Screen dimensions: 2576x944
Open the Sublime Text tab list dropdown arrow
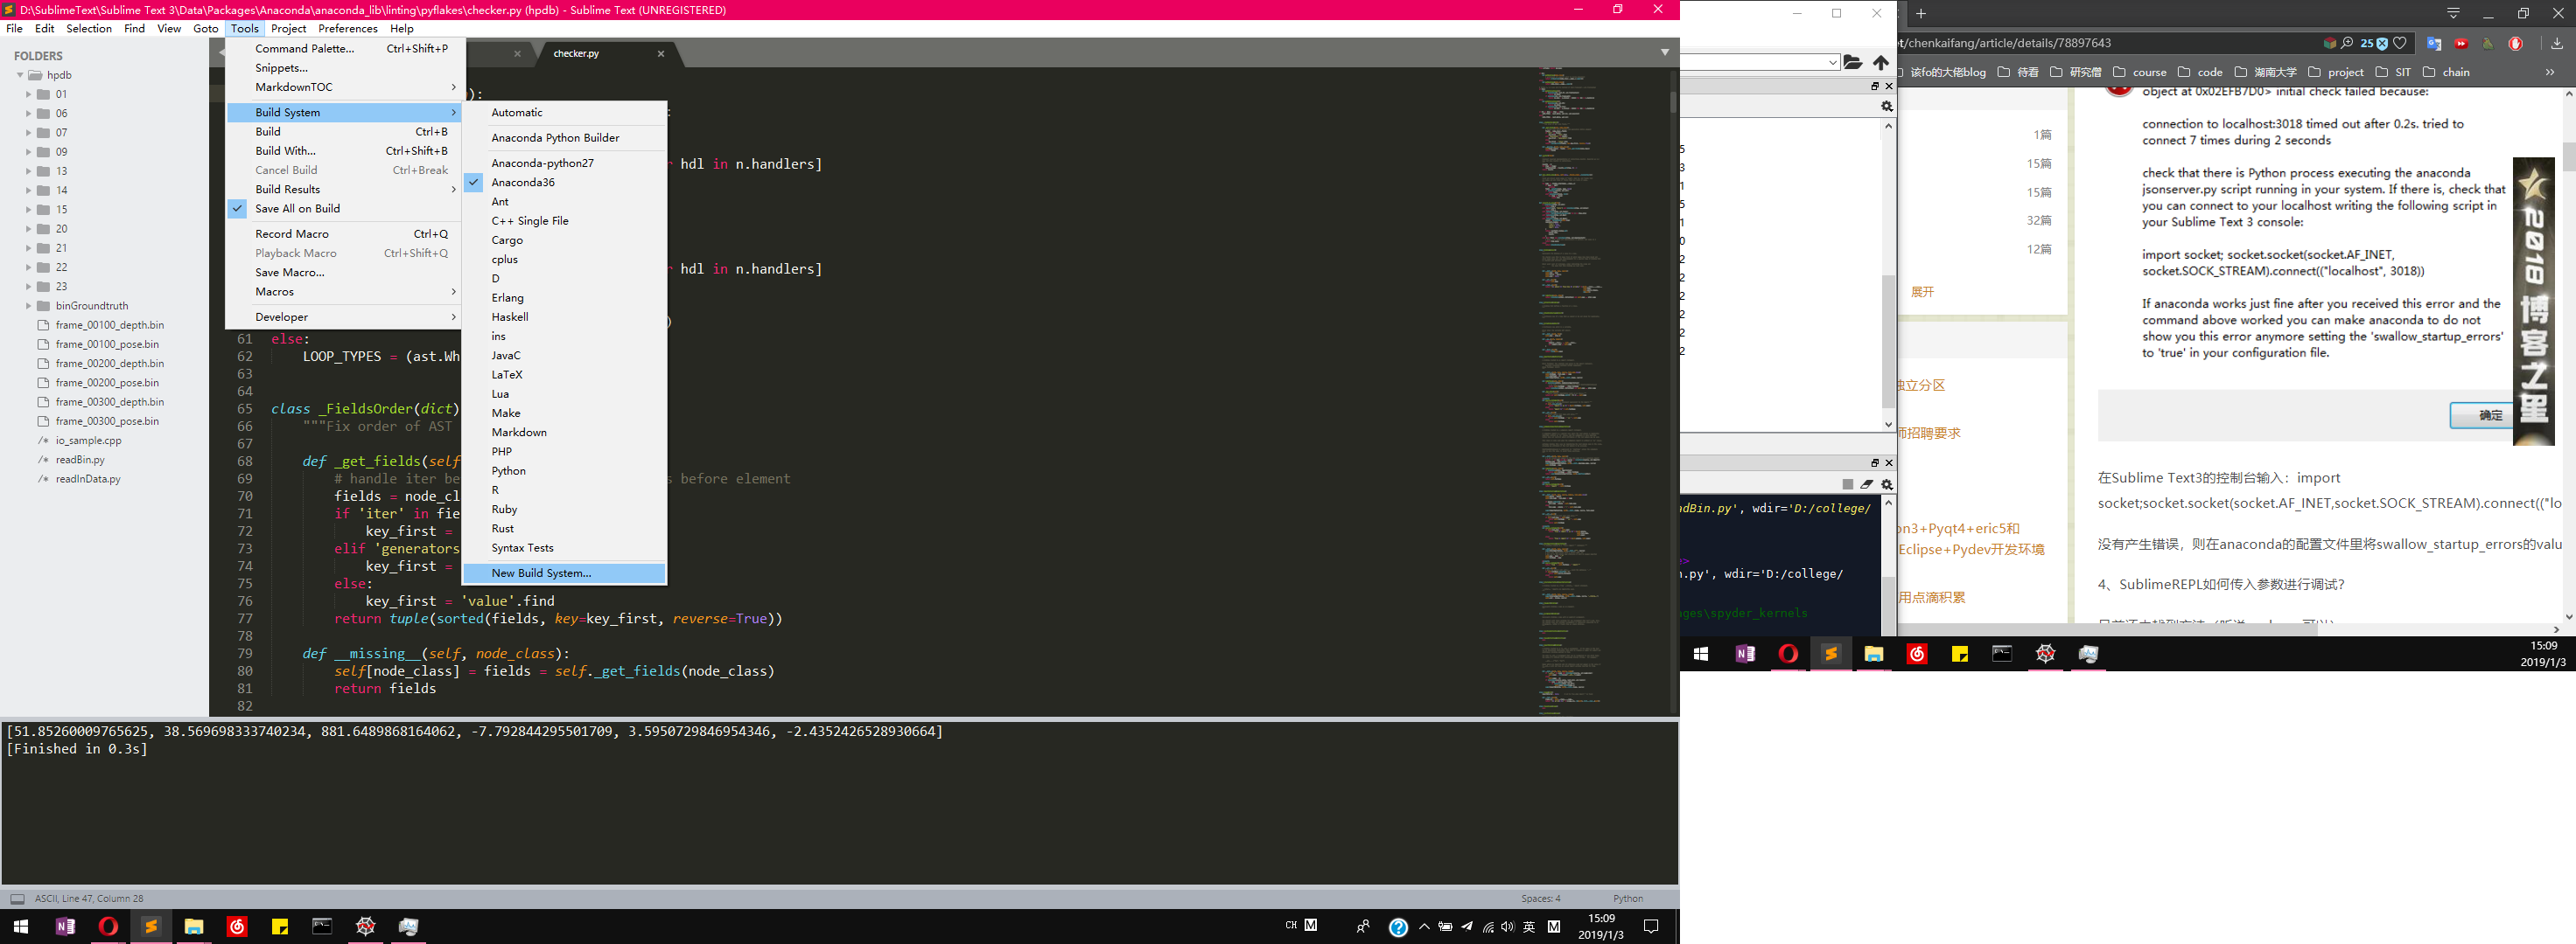tap(1665, 52)
